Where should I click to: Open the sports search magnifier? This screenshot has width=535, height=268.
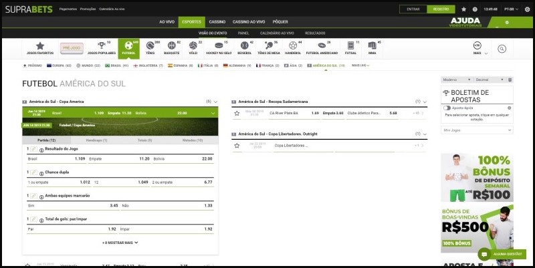[502, 49]
